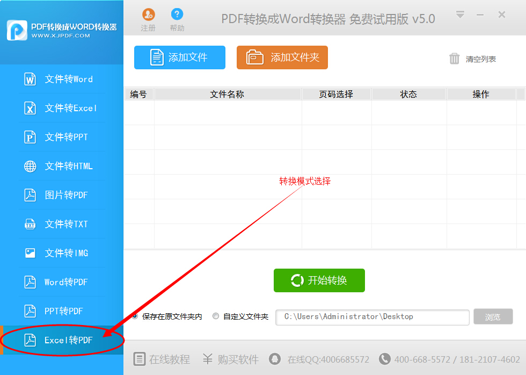Open the 在线教程 link
Viewport: 526px width, 375px height.
[170, 359]
